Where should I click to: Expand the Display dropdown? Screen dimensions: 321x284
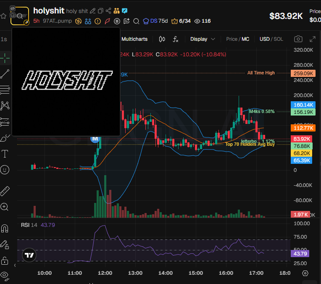[x=203, y=39]
